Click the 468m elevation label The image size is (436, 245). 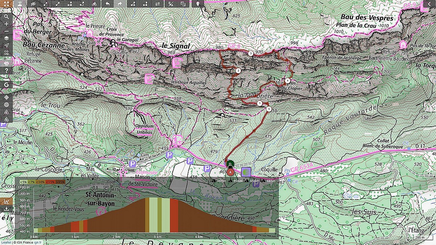(x=221, y=181)
